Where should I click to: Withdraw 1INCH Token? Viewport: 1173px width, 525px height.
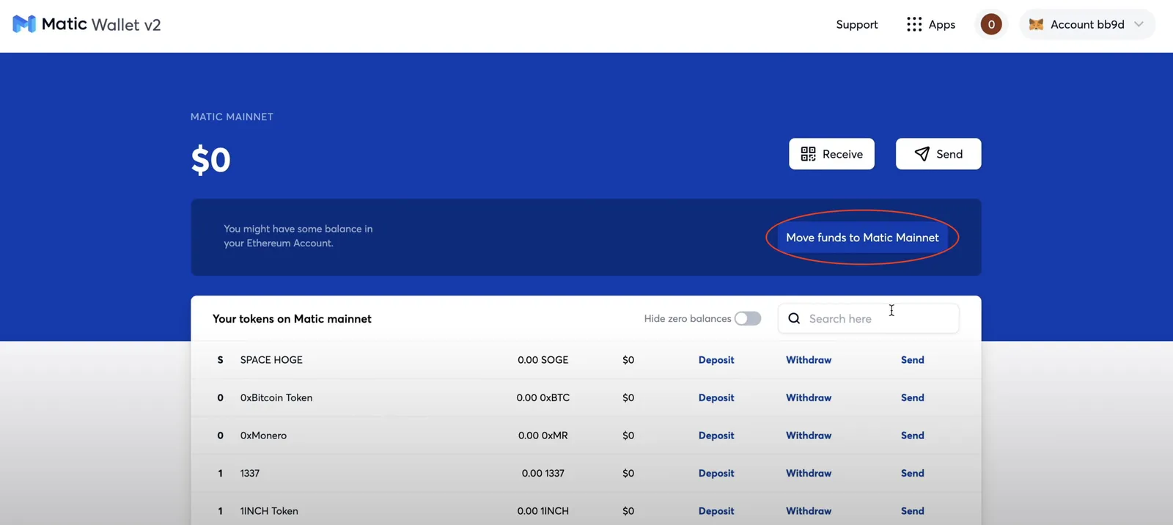tap(809, 511)
